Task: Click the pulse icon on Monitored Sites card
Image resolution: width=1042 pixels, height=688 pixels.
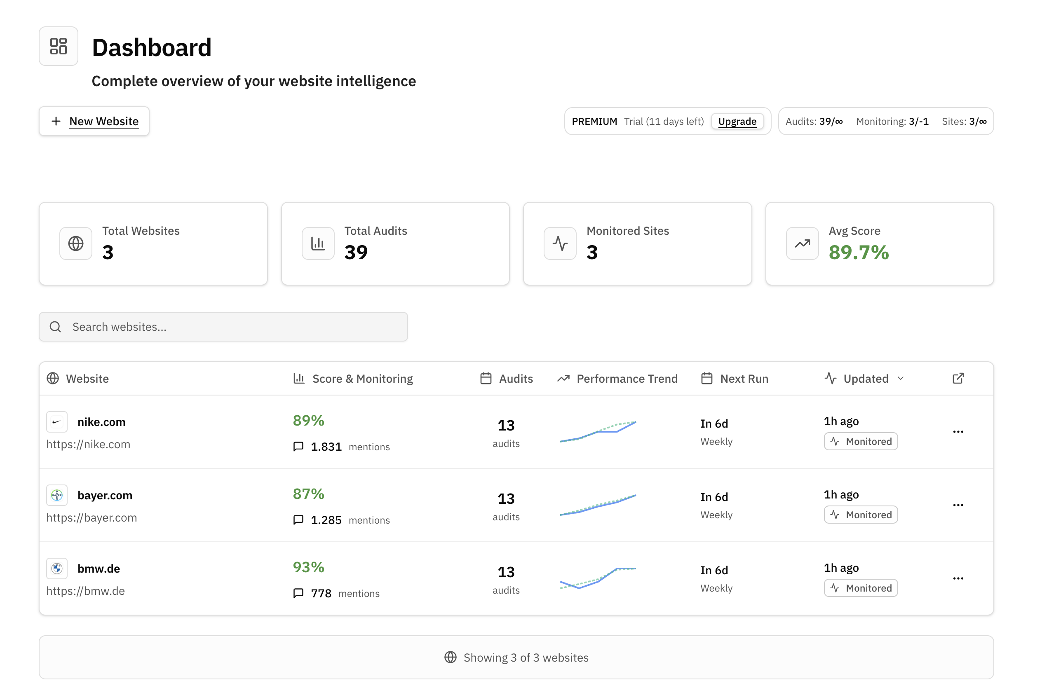Action: [560, 243]
